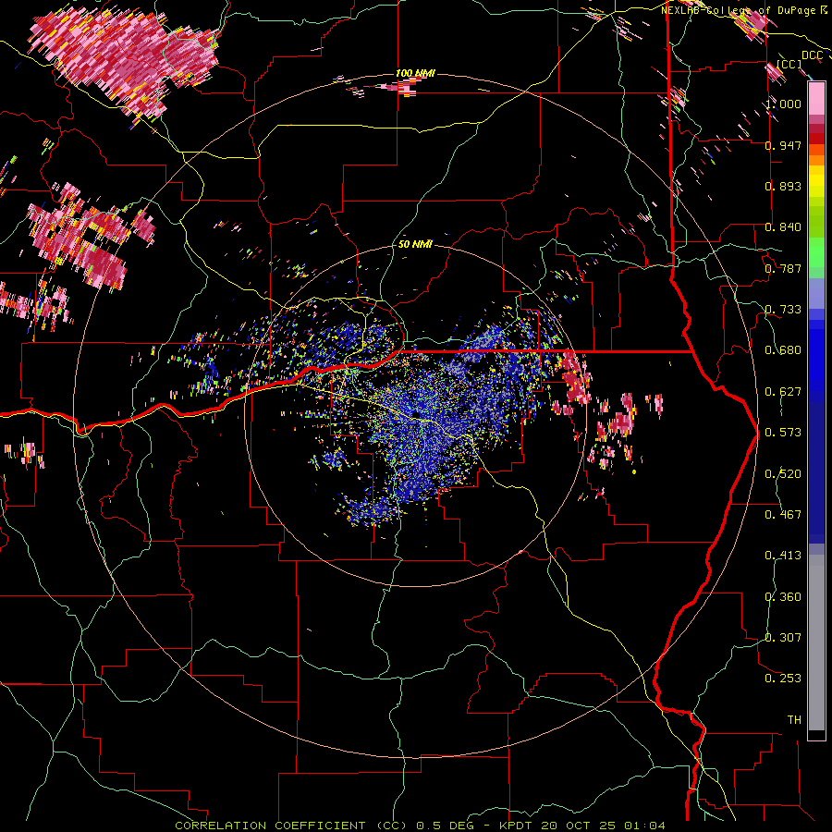The image size is (832, 832).
Task: Click the 0.360 scale value
Action: tap(783, 596)
